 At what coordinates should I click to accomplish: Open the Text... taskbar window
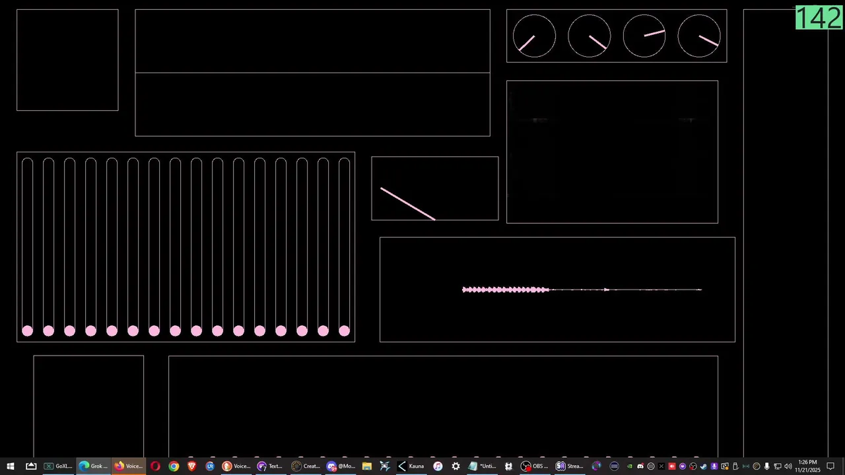(x=271, y=466)
